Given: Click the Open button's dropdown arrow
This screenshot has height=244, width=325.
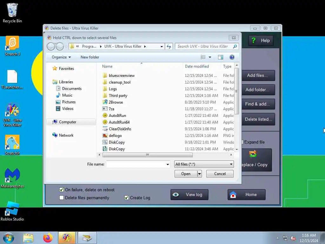Looking at the screenshot, I should [x=199, y=174].
